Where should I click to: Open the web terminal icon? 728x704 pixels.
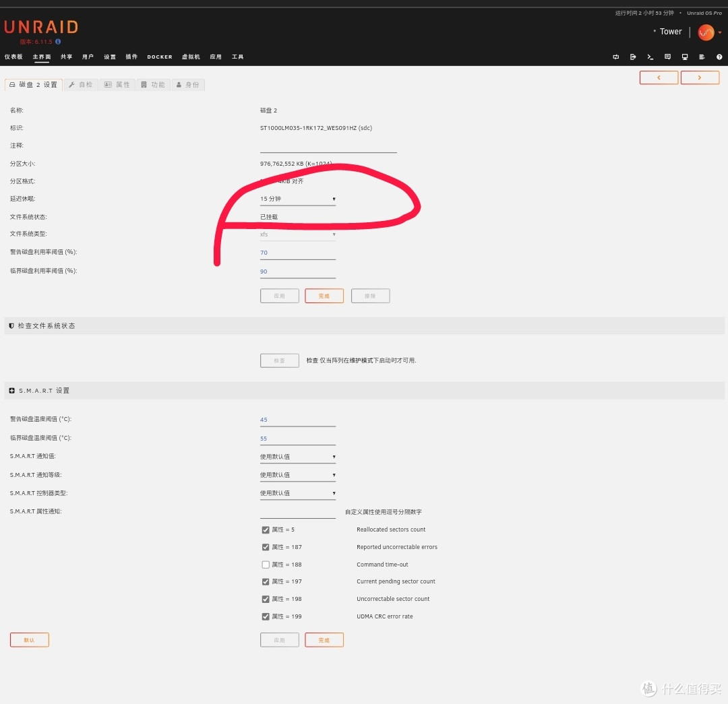(650, 57)
